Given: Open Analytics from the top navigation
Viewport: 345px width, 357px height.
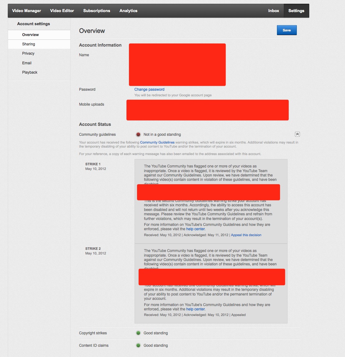Looking at the screenshot, I should [x=128, y=11].
